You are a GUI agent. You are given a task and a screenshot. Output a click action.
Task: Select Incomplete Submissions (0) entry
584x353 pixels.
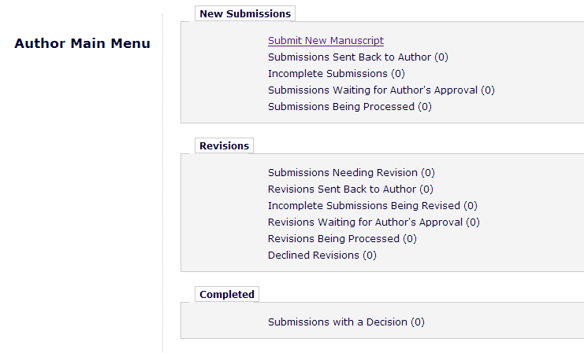pos(336,74)
